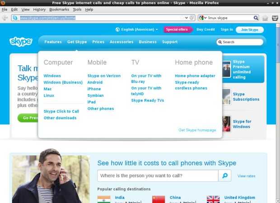Click the magnifier icon in Skype search field

tap(220, 42)
